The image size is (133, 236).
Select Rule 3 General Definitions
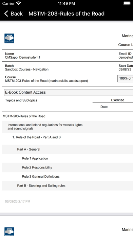tap(67, 177)
